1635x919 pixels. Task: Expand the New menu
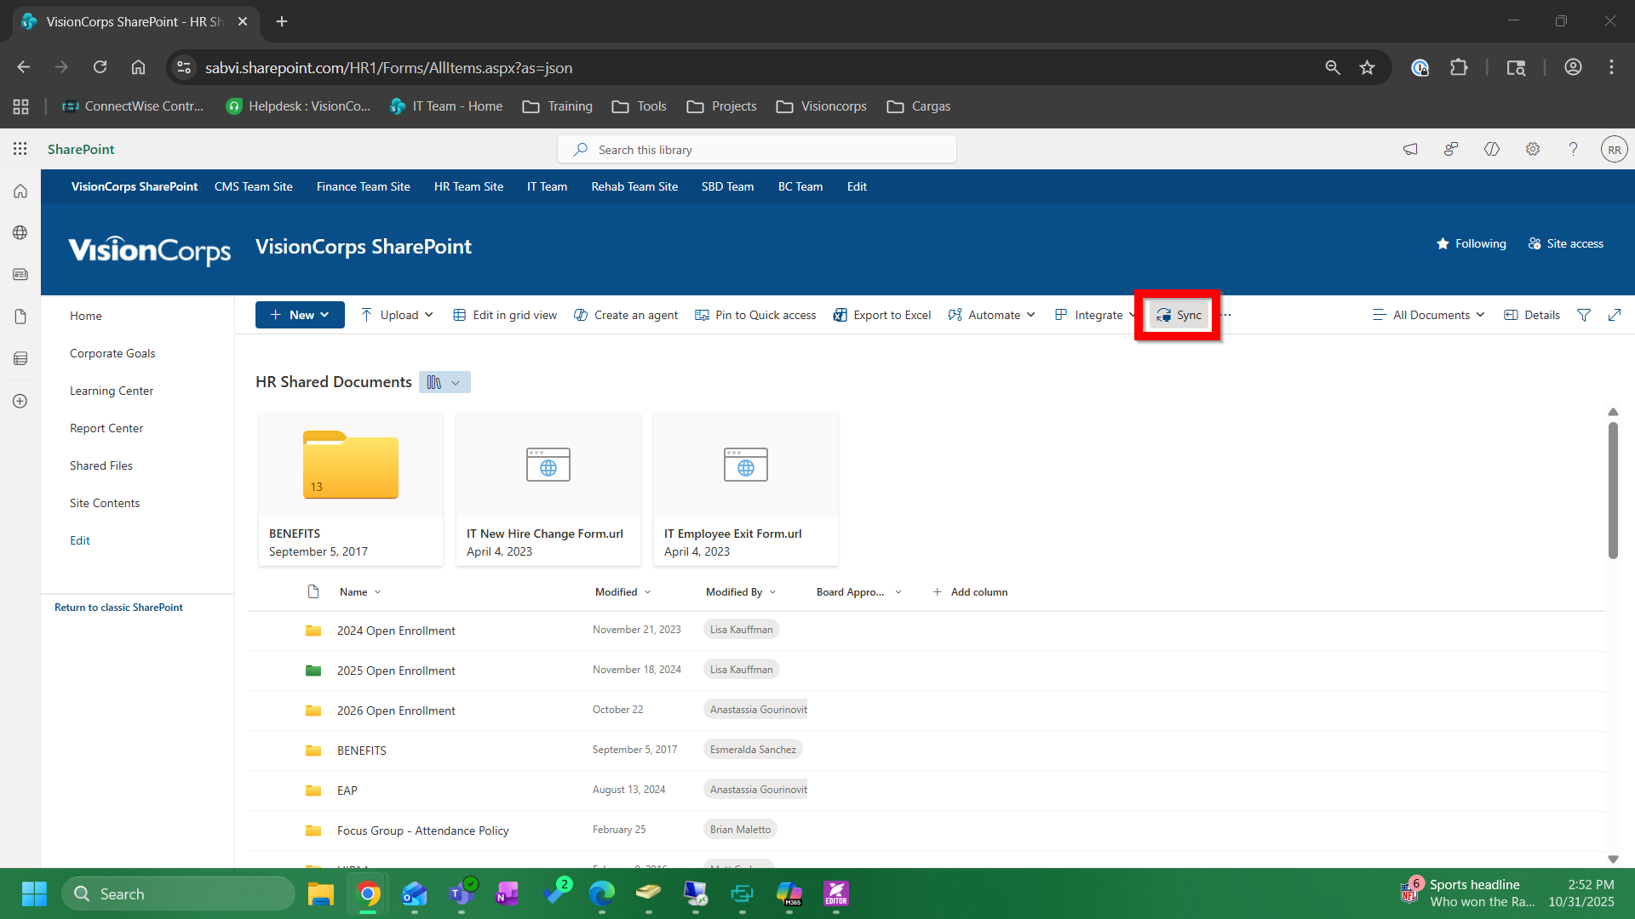(299, 315)
